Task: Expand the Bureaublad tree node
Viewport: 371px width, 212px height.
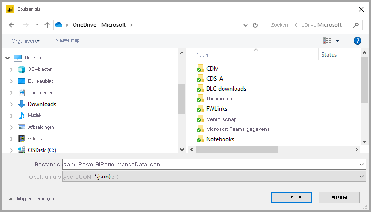Action: point(11,81)
